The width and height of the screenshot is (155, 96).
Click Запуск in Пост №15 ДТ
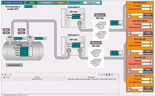click(148, 88)
